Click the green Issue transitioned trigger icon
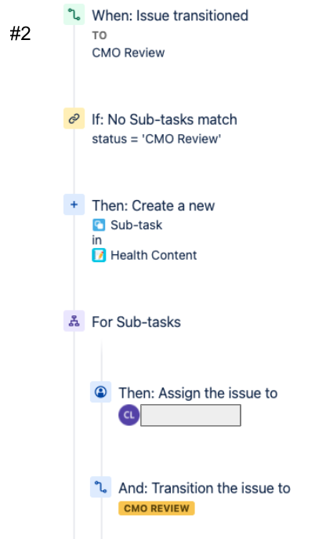This screenshot has height=539, width=315. 74,14
